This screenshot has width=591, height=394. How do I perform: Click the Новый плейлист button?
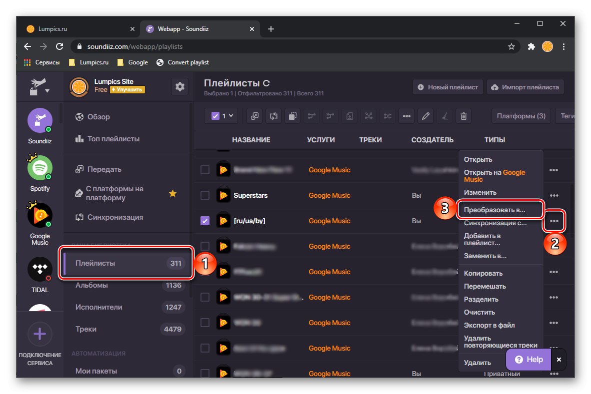[x=447, y=87]
